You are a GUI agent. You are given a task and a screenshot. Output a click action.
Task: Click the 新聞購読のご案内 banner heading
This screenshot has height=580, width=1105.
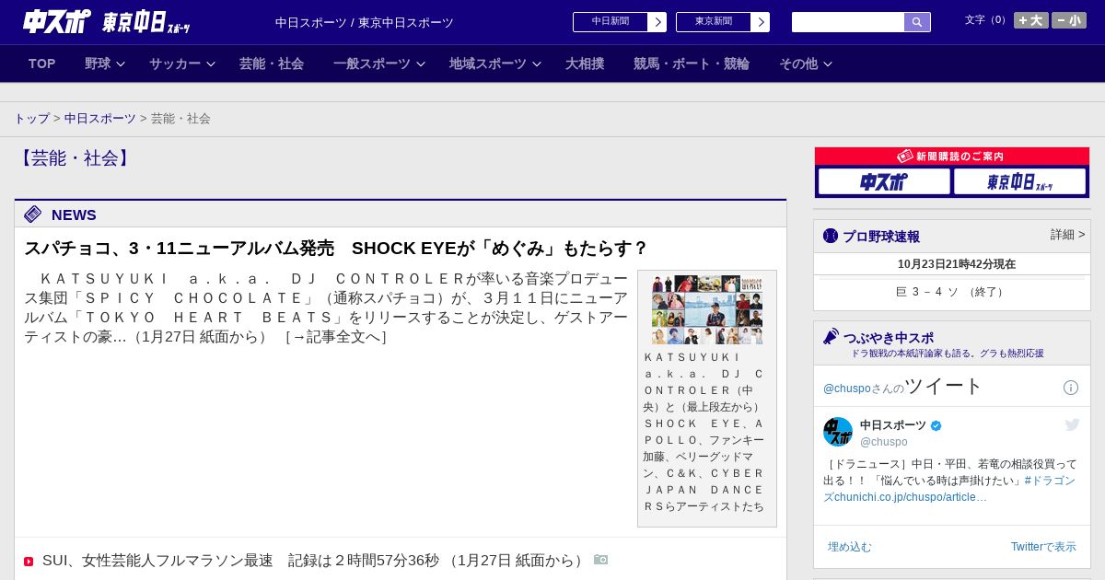(951, 157)
